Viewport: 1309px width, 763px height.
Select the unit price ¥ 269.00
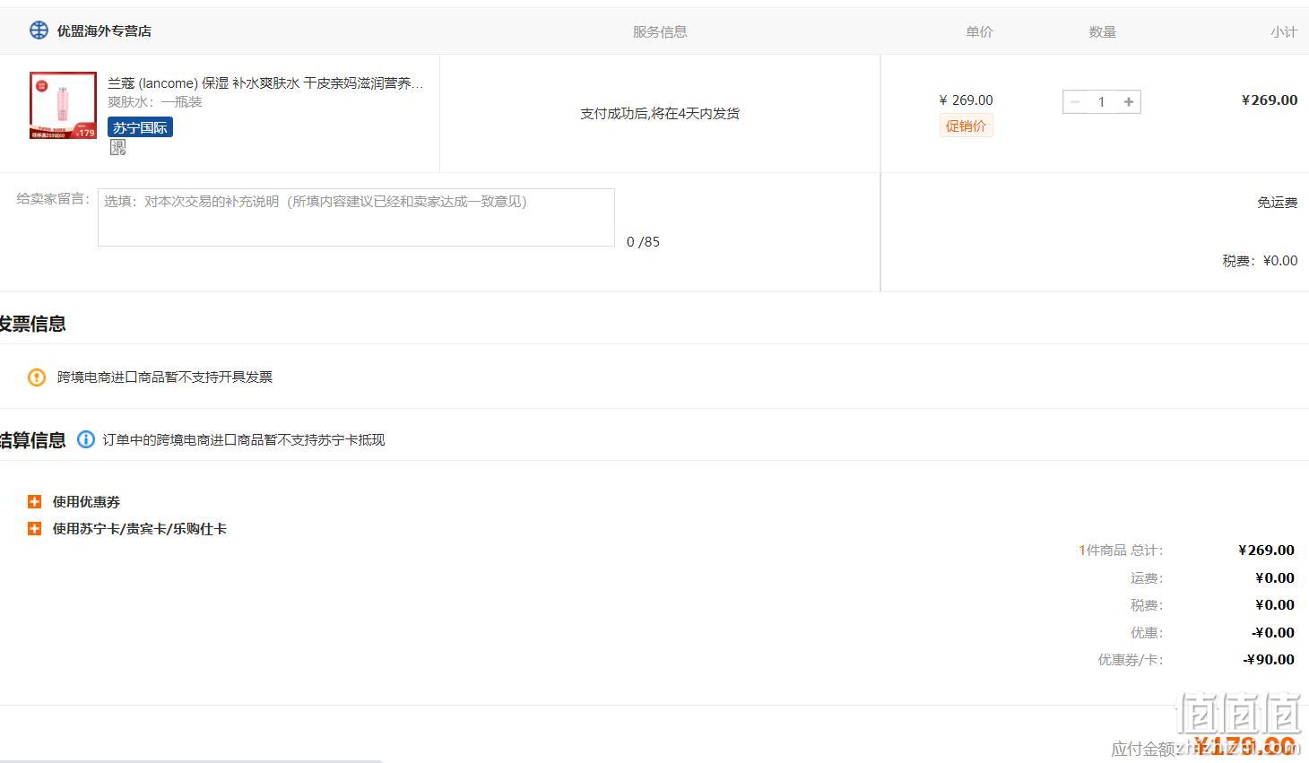coord(966,100)
